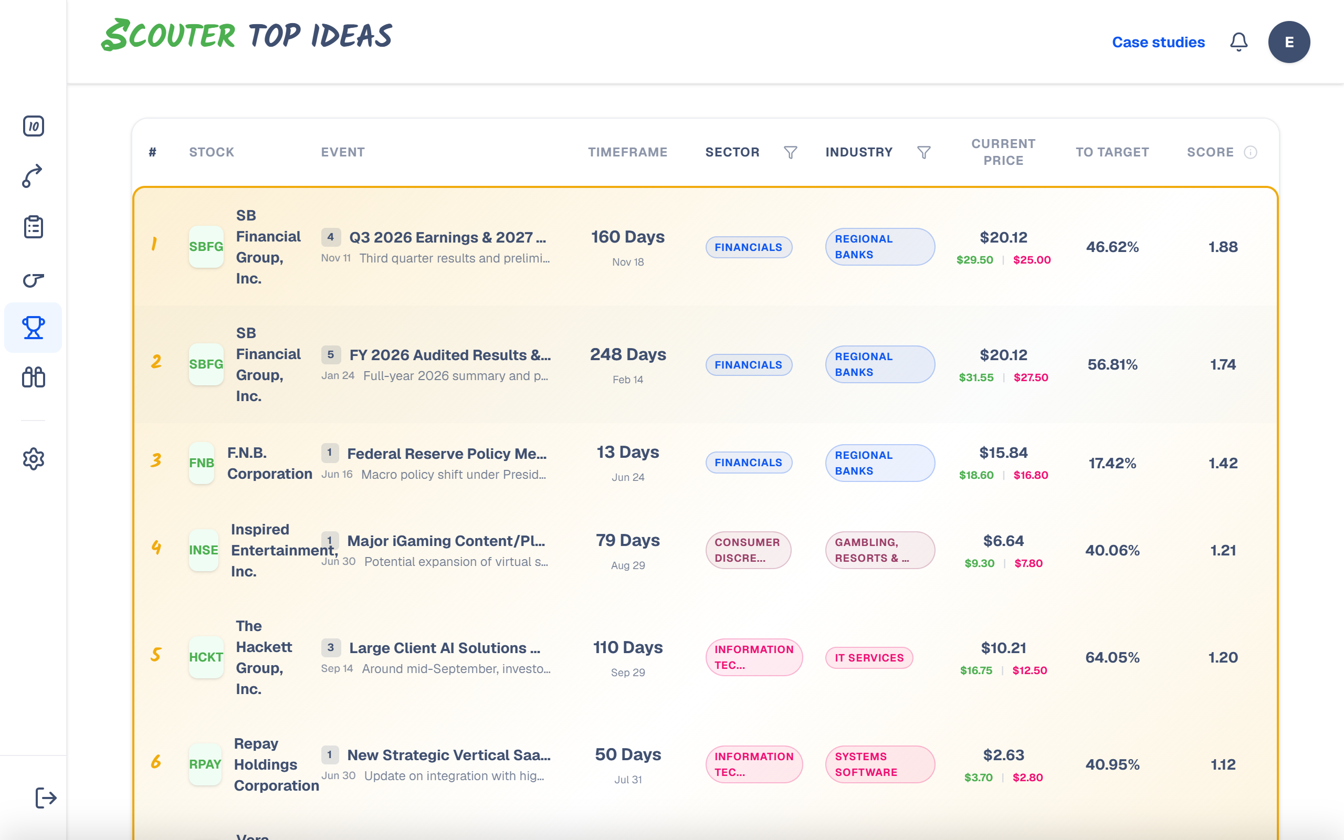Click the IT Services industry tag
The width and height of the screenshot is (1344, 840).
869,658
